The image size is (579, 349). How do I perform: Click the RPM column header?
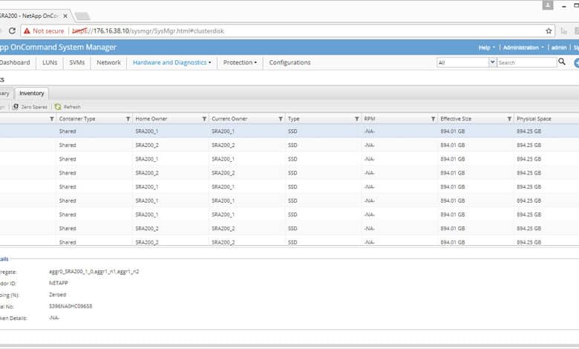click(370, 119)
